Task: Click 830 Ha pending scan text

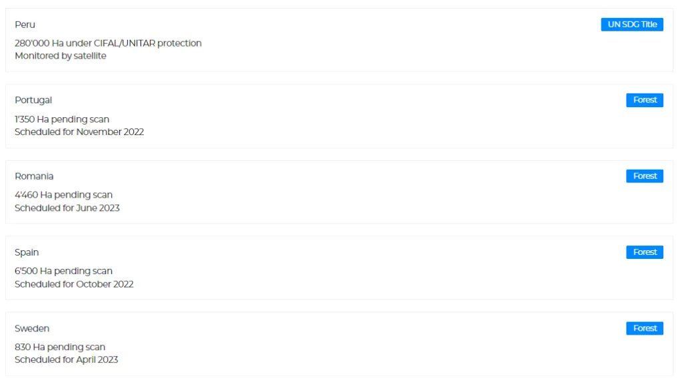Action: [60, 347]
